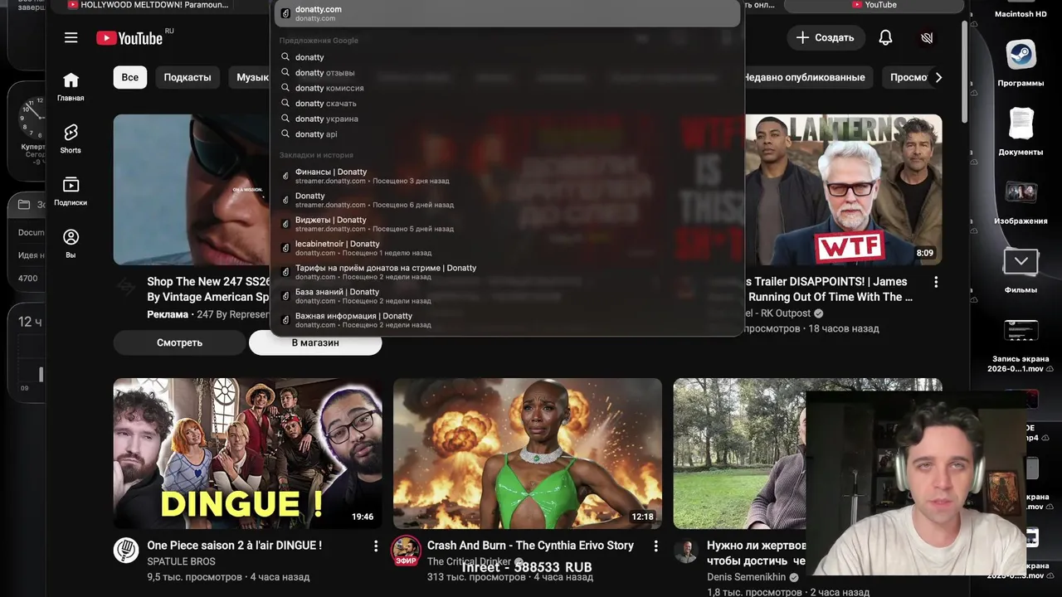Open 'Тарифы на приём донатов' history entry
The height and width of the screenshot is (597, 1062).
tap(507, 272)
